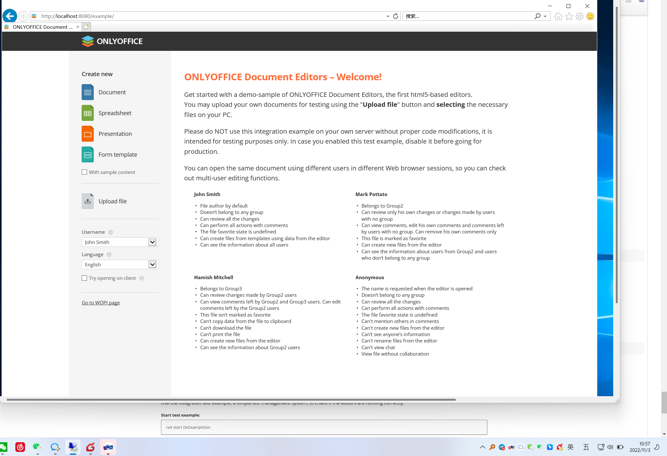The height and width of the screenshot is (456, 667).
Task: Open the Username dropdown John Smith
Action: coord(120,242)
